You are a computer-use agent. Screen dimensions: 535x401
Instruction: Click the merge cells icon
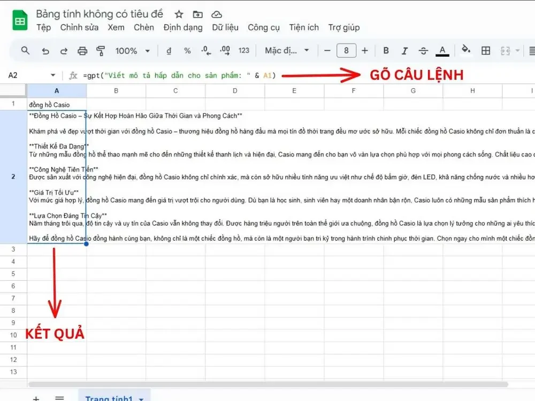click(x=505, y=51)
